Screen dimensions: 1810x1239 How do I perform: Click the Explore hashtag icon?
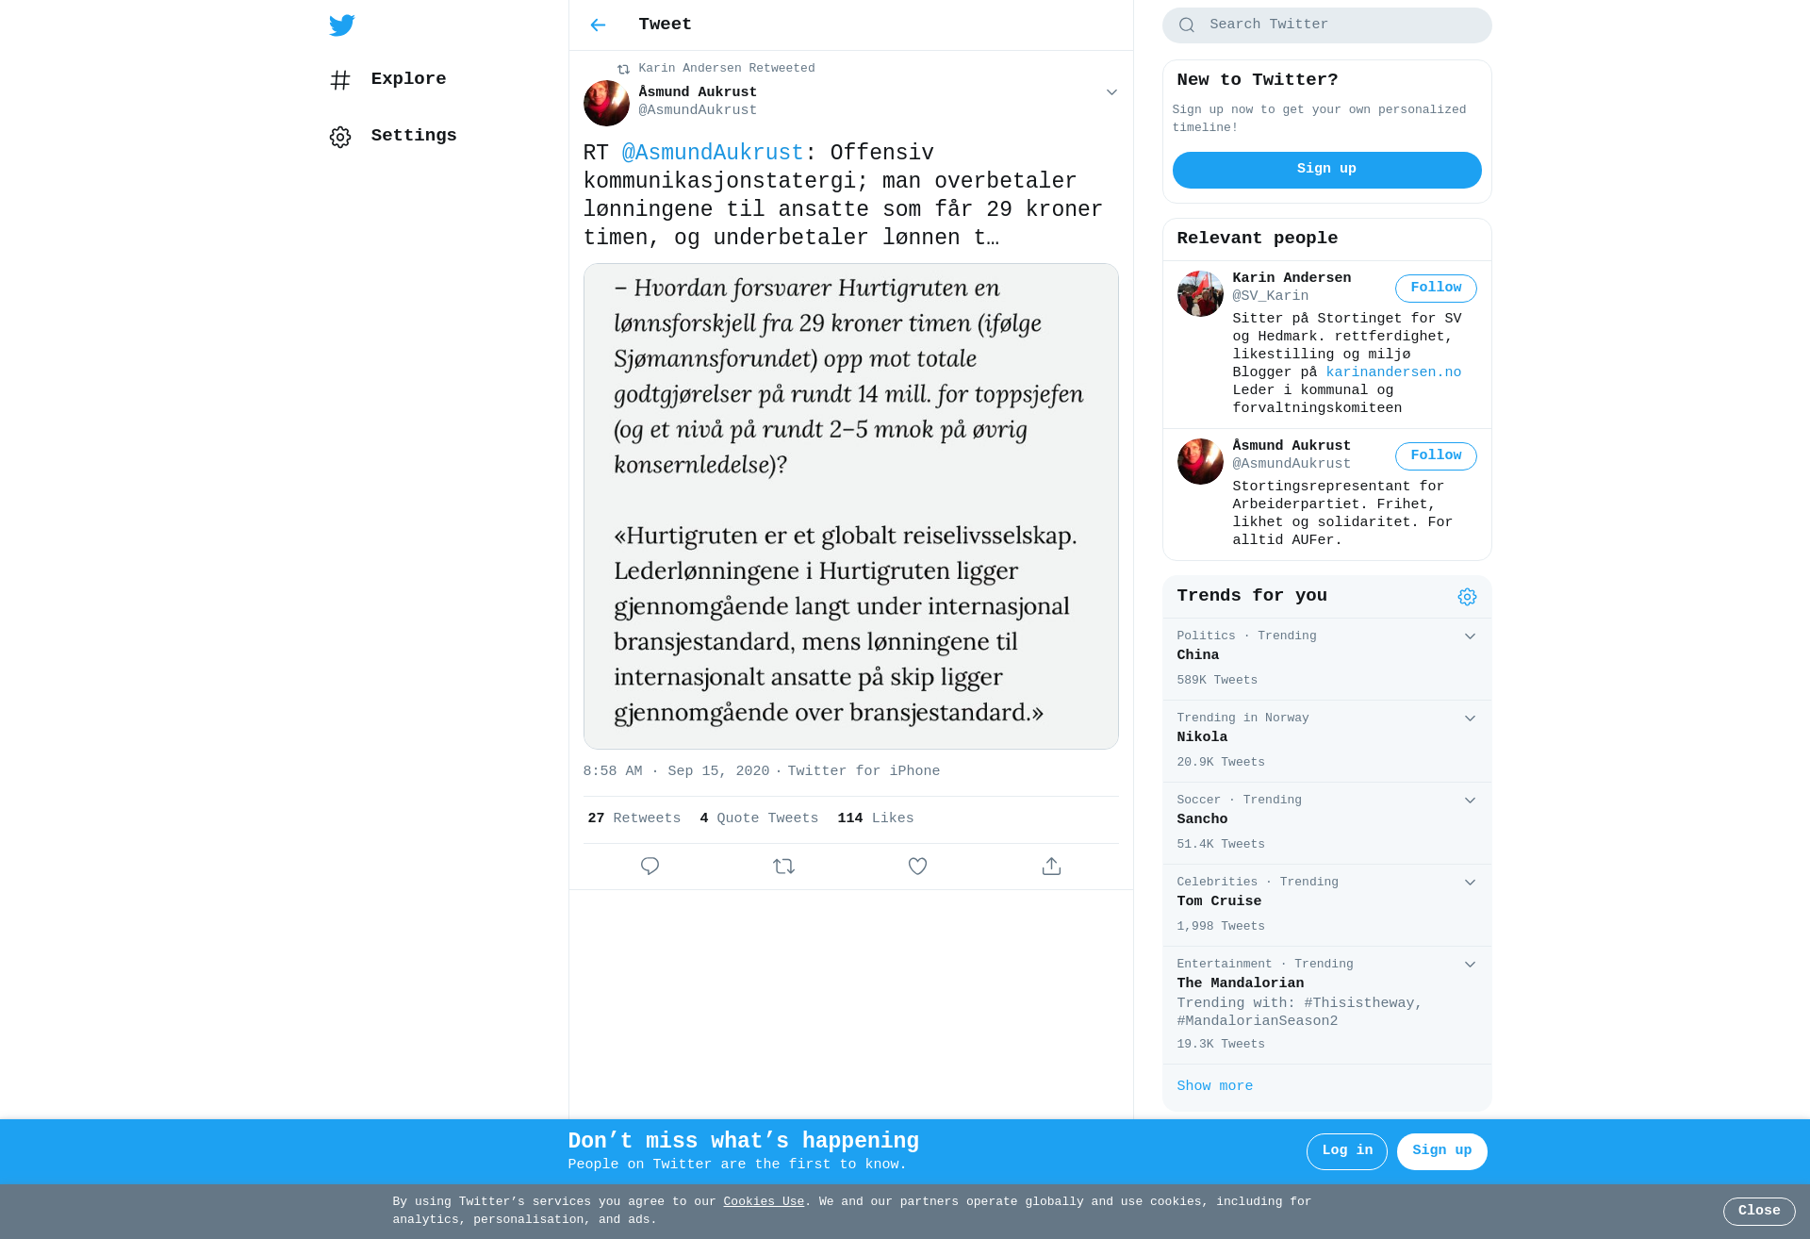tap(340, 80)
